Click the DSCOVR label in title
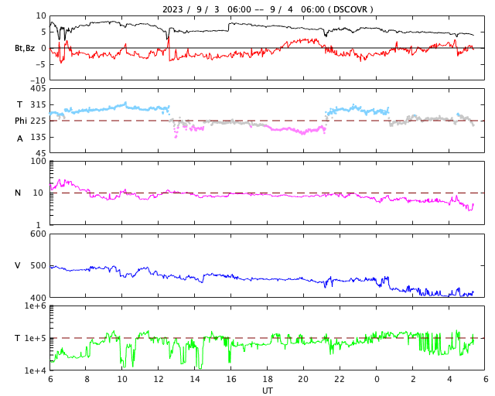Image resolution: width=495 pixels, height=396 pixels. [350, 9]
